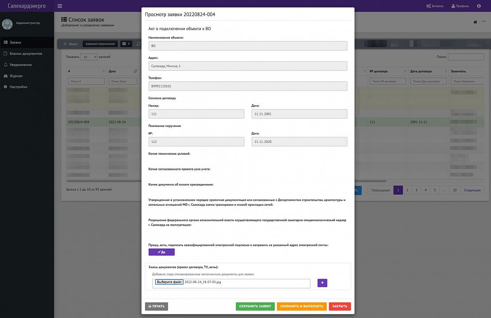
Task: Click the purple plus add-file button
Action: click(x=322, y=283)
